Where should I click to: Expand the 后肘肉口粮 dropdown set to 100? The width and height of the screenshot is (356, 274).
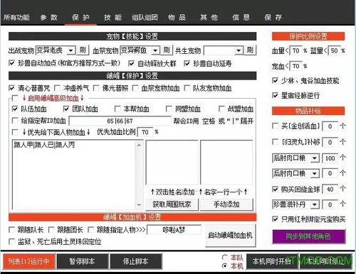pos(315,158)
